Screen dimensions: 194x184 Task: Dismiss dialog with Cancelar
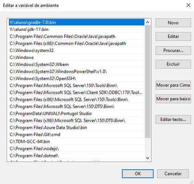click(173, 174)
